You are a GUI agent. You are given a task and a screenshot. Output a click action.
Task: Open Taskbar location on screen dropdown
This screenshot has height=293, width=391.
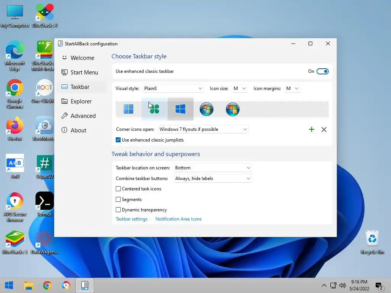[213, 168]
